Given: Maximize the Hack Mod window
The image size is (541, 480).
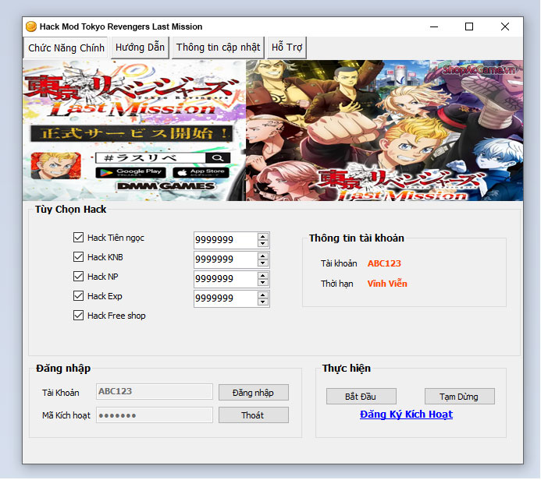Looking at the screenshot, I should pyautogui.click(x=469, y=26).
